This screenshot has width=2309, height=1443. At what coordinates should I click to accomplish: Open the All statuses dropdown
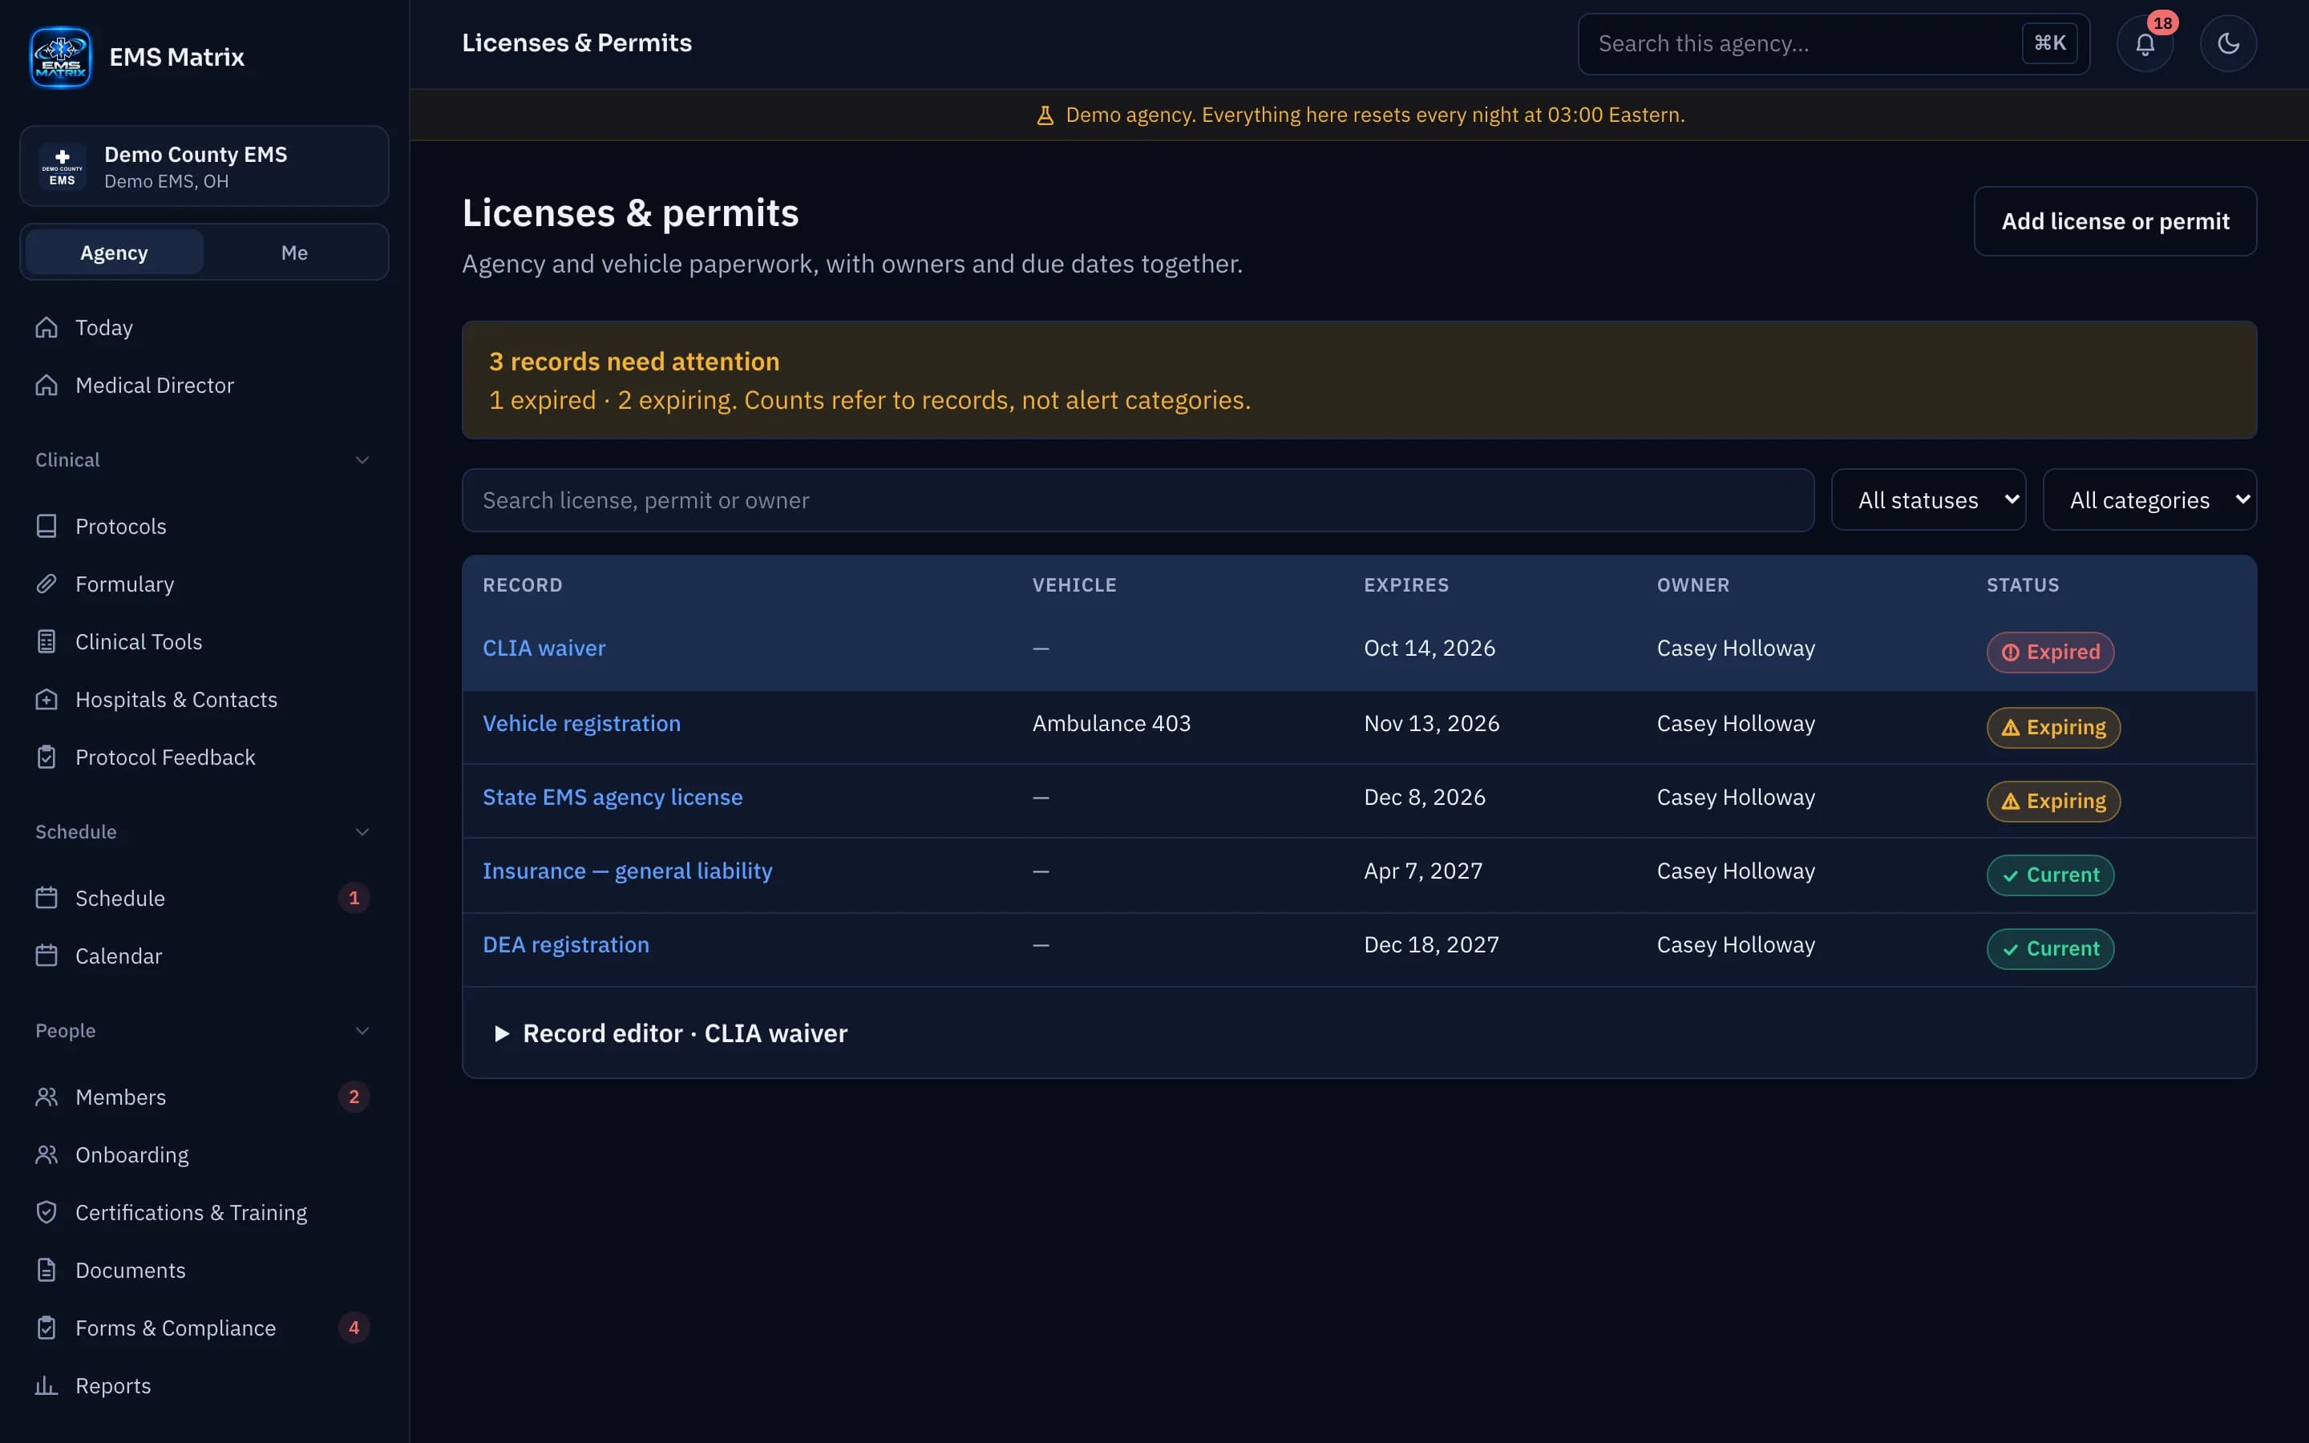pyautogui.click(x=1928, y=500)
